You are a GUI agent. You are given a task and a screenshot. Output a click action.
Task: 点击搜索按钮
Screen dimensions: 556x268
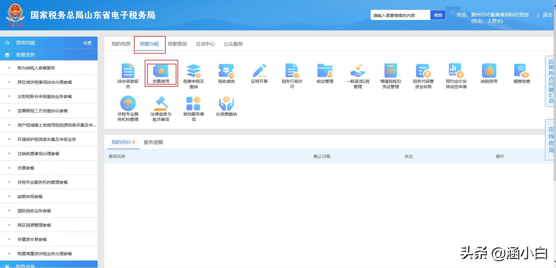(x=438, y=15)
